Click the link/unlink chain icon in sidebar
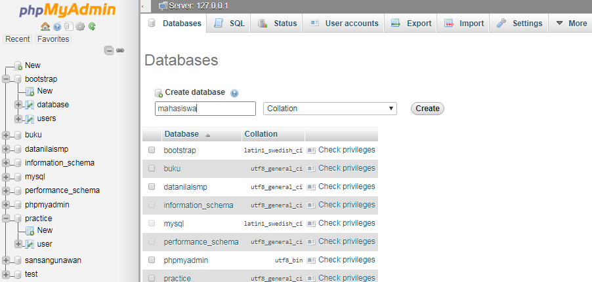The width and height of the screenshot is (592, 282). [x=121, y=50]
